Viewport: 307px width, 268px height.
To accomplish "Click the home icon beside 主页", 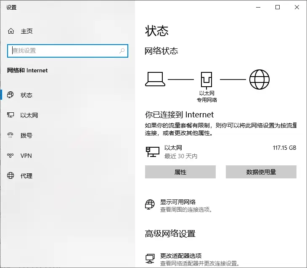I will [x=11, y=31].
